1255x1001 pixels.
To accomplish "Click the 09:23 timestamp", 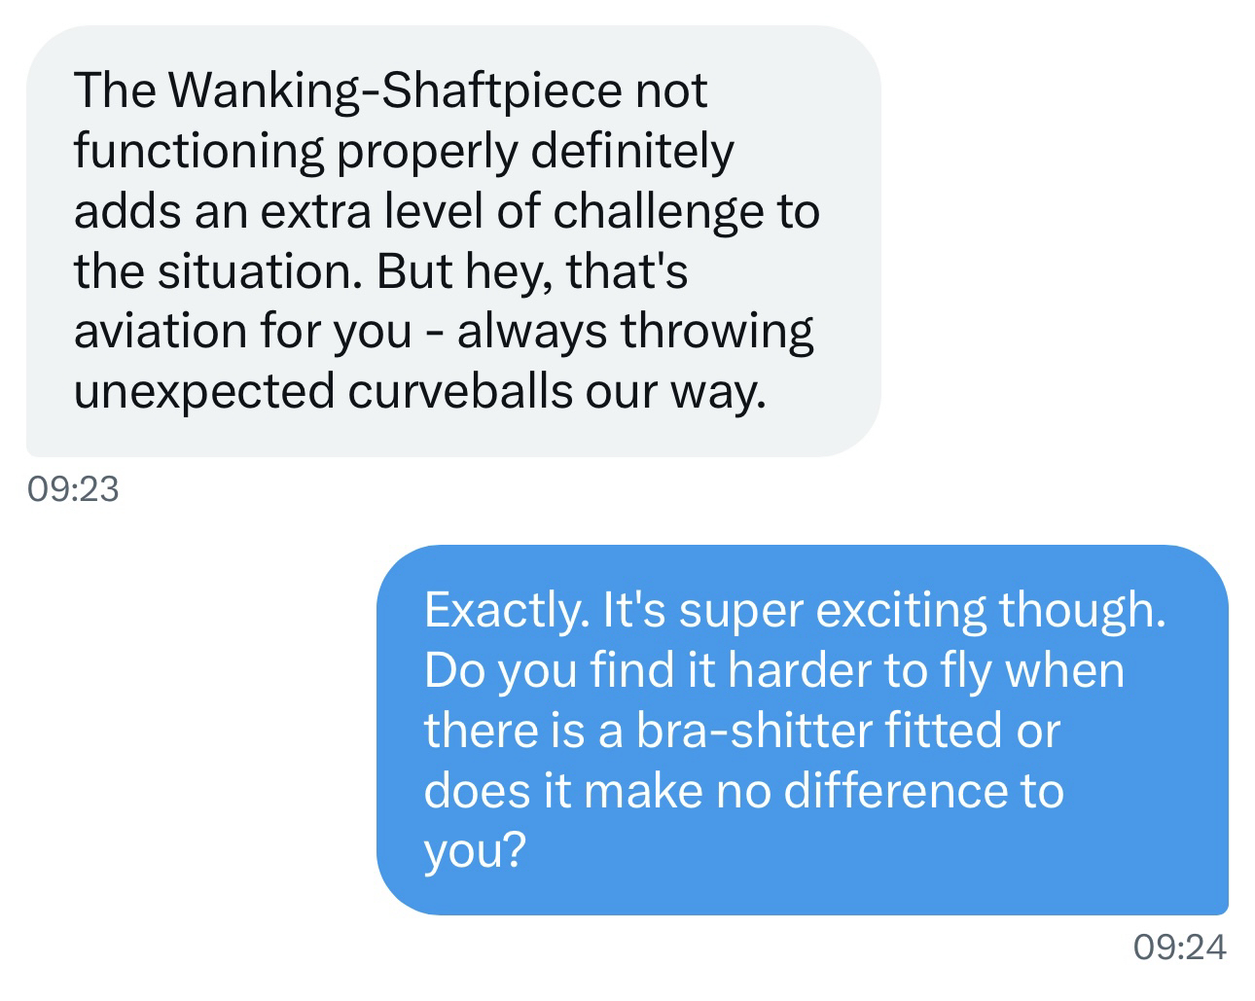I will click(73, 488).
